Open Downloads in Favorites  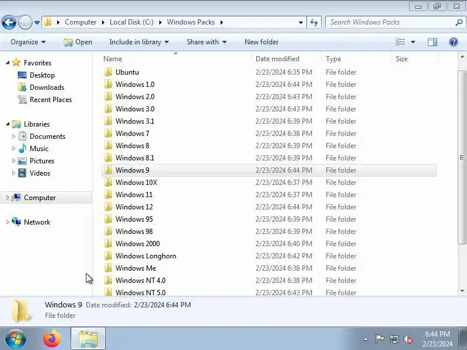[x=47, y=87]
